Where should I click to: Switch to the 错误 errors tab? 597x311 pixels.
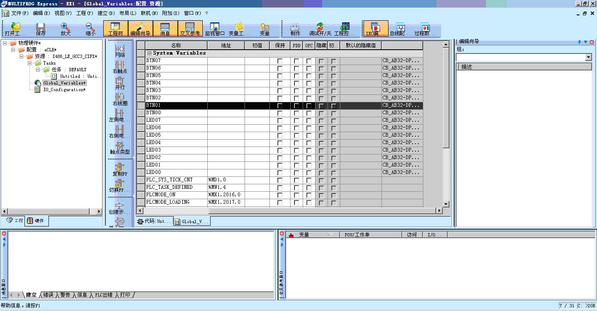pos(48,295)
